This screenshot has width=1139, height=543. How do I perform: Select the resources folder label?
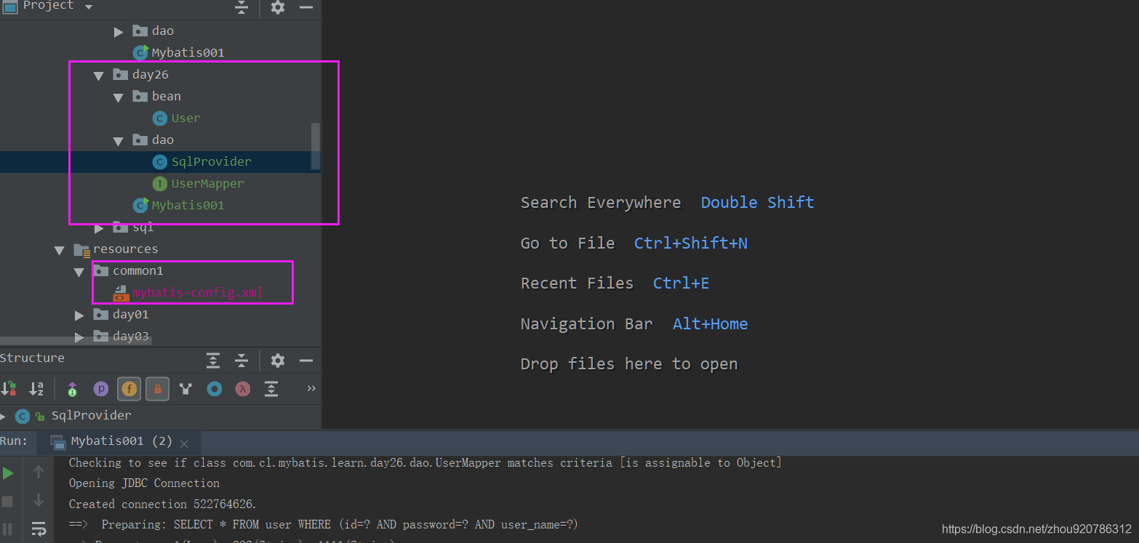tap(125, 249)
